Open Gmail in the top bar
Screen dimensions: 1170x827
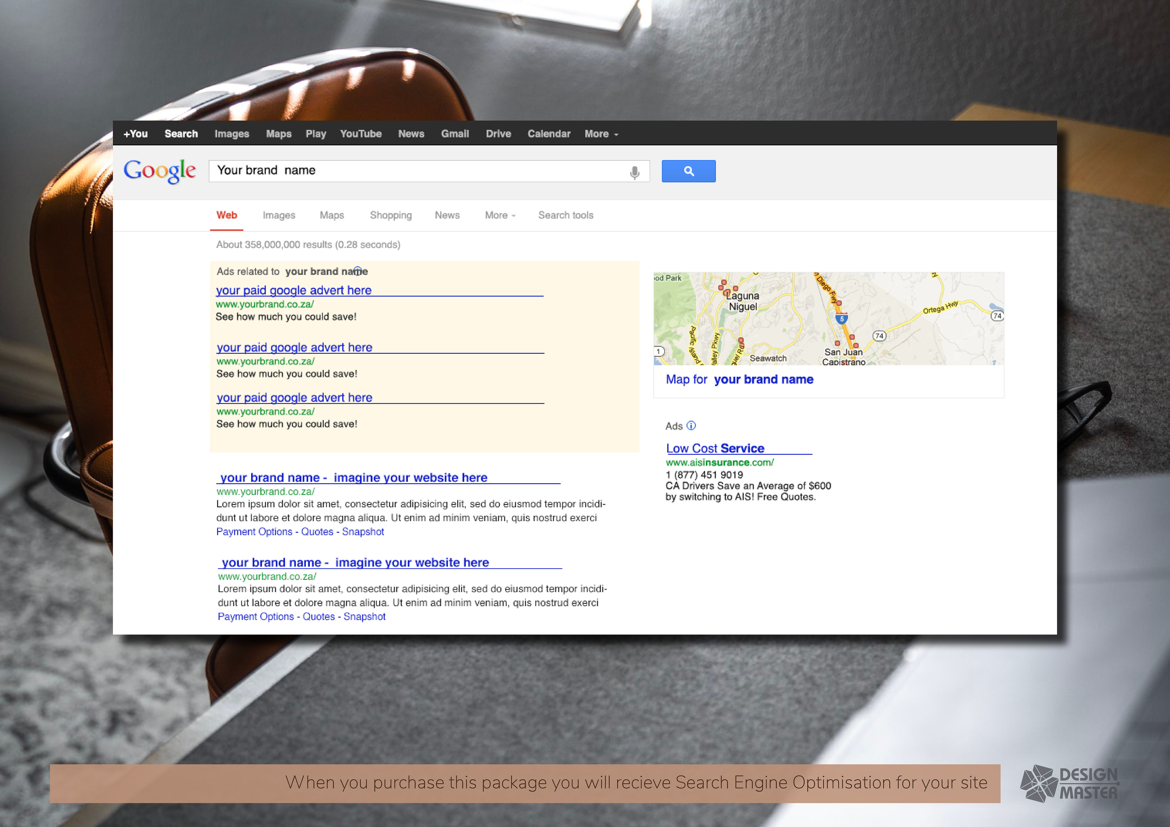455,134
